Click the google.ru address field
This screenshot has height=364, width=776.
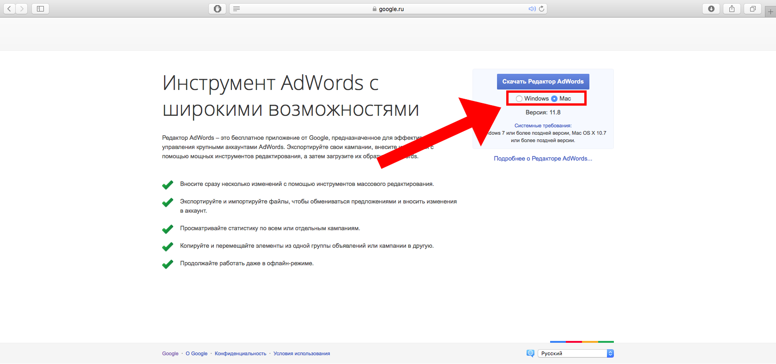388,9
